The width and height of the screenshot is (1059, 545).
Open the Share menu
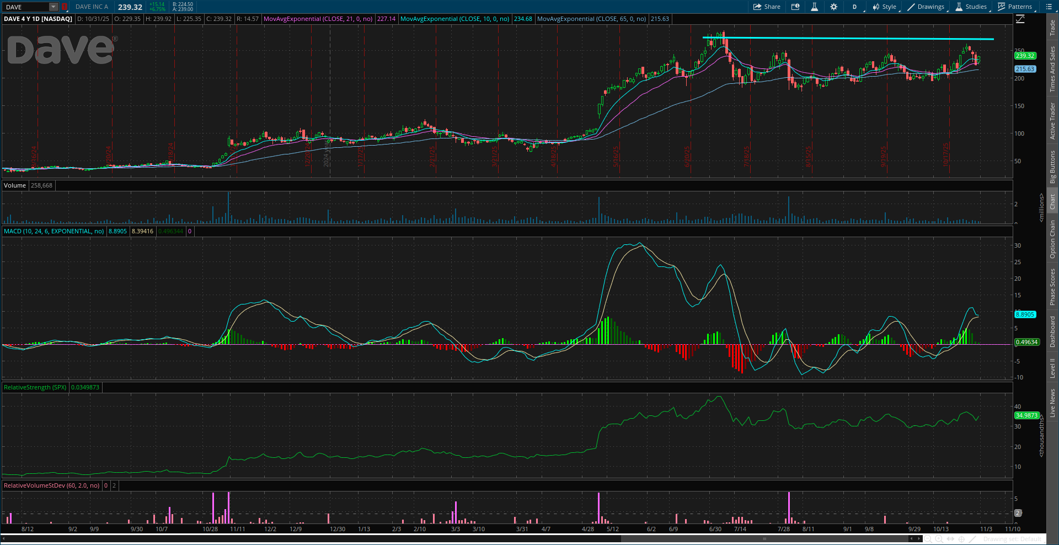tap(767, 7)
